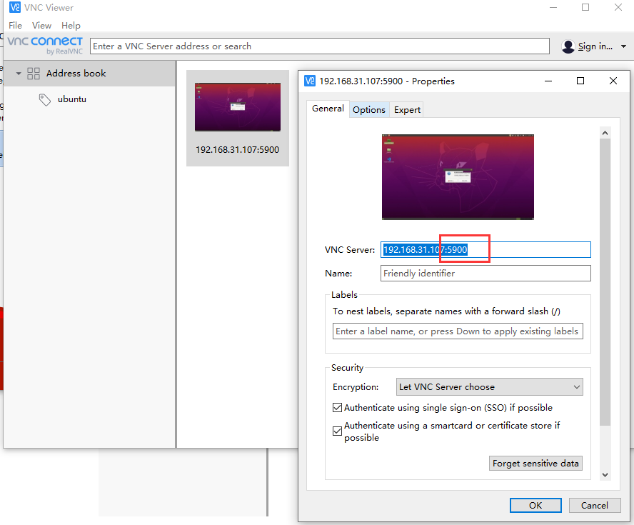Click the desktop preview image in Properties

[458, 177]
